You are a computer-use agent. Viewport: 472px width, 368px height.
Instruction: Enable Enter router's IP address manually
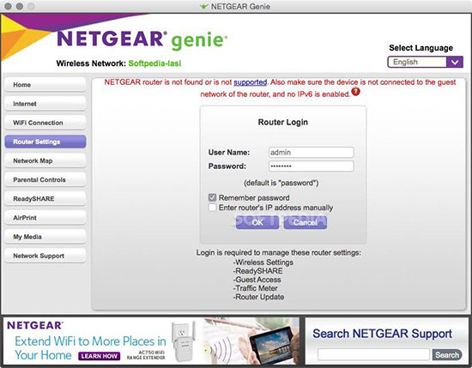[x=212, y=208]
